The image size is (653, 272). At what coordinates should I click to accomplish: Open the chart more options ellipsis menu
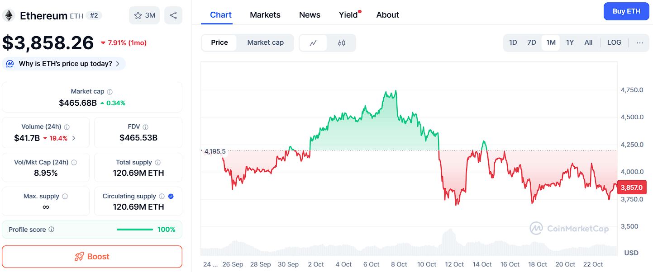640,42
